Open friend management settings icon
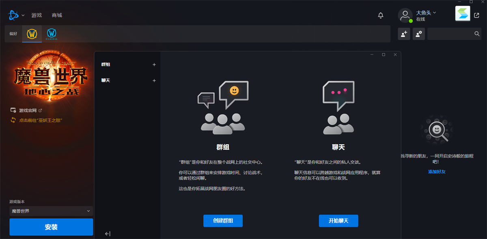 tap(419, 34)
